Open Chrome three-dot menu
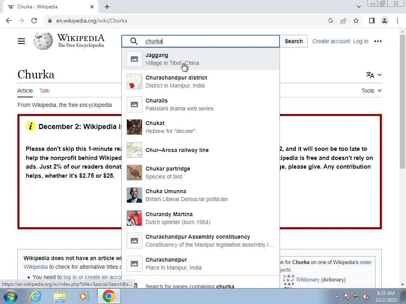Screen dimensions: 406x304 [x=397, y=21]
